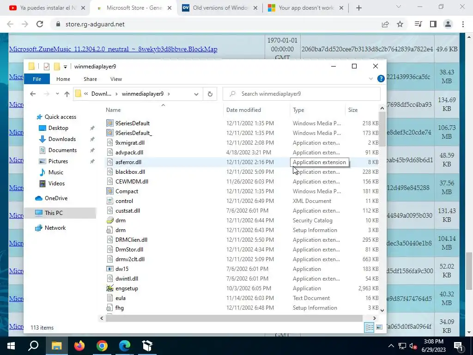This screenshot has width=473, height=355.
Task: Select the asferror.dll file
Action: click(128, 162)
